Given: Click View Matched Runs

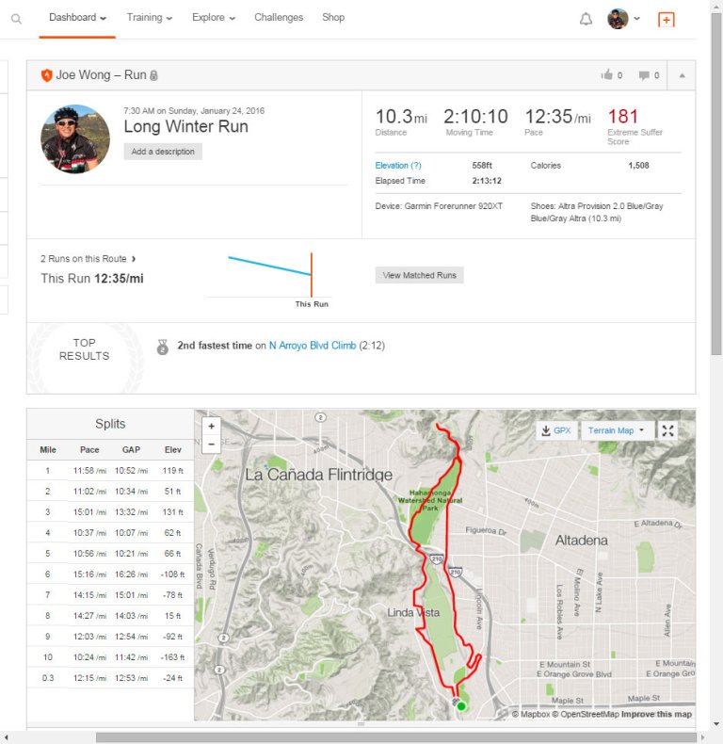Looking at the screenshot, I should point(419,275).
